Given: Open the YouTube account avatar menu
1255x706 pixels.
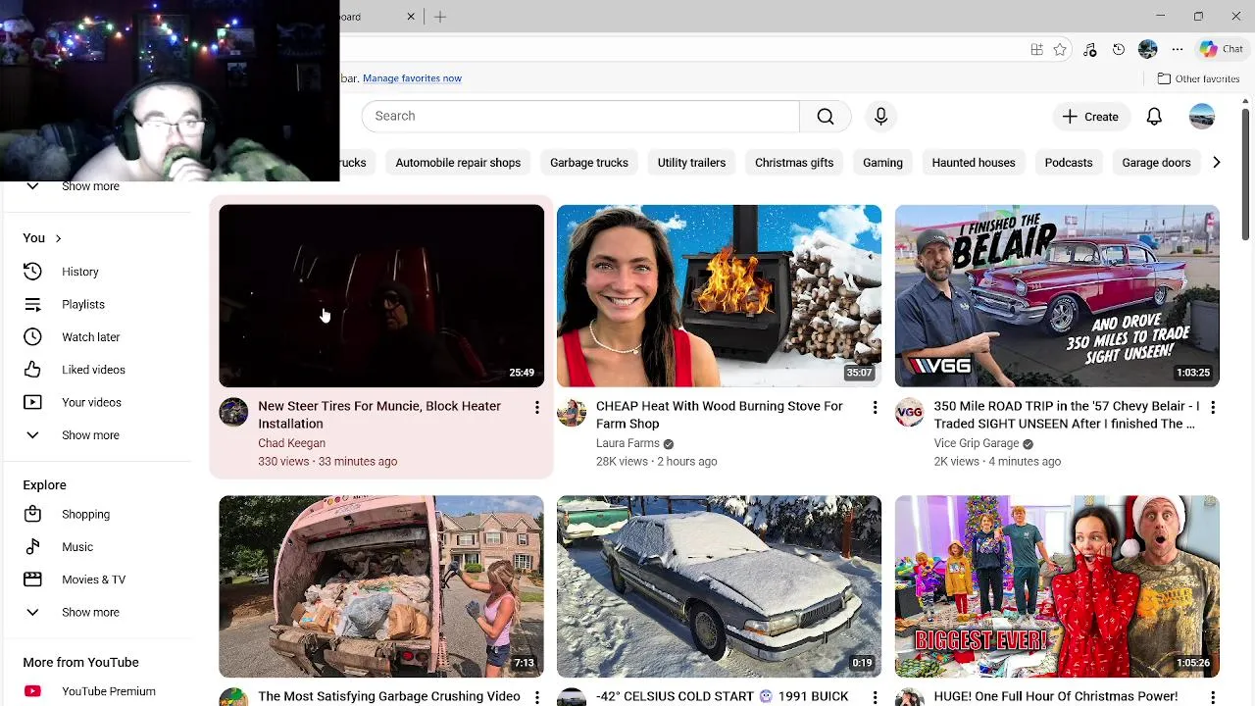Looking at the screenshot, I should (1202, 116).
